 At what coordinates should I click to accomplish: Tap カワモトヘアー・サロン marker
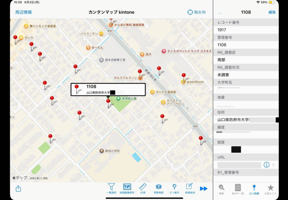coord(163,102)
